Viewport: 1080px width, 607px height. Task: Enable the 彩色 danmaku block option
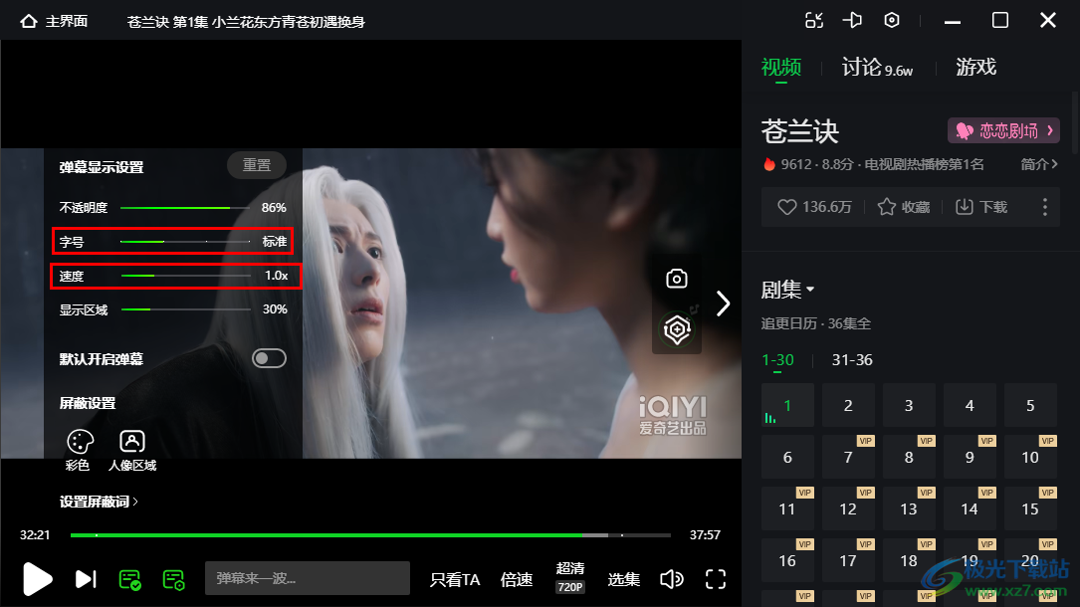point(79,451)
